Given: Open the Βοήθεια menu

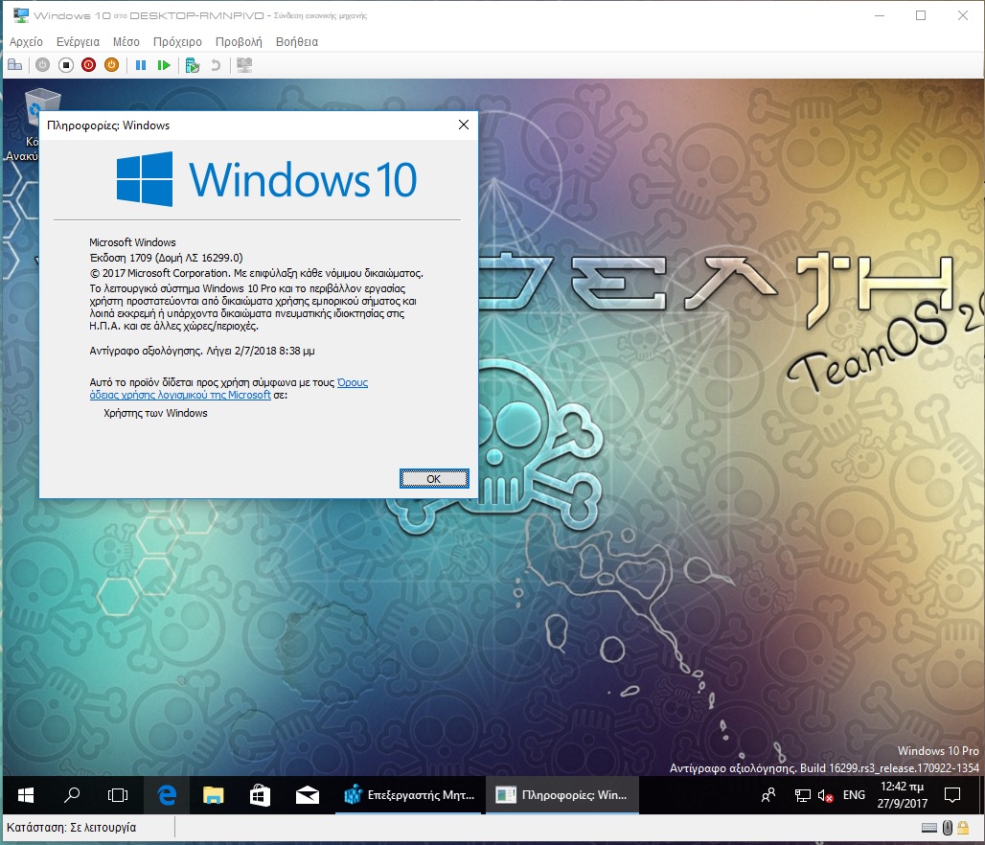Looking at the screenshot, I should click(x=297, y=41).
